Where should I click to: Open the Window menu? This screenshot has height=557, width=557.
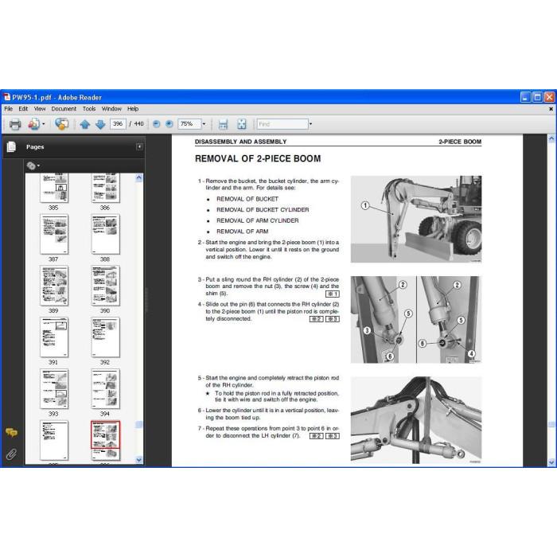111,109
